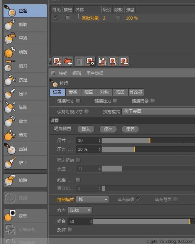Select the 抓取 (Grab) sculpt tool
The height and width of the screenshot is (244, 195).
pyautogui.click(x=25, y=25)
